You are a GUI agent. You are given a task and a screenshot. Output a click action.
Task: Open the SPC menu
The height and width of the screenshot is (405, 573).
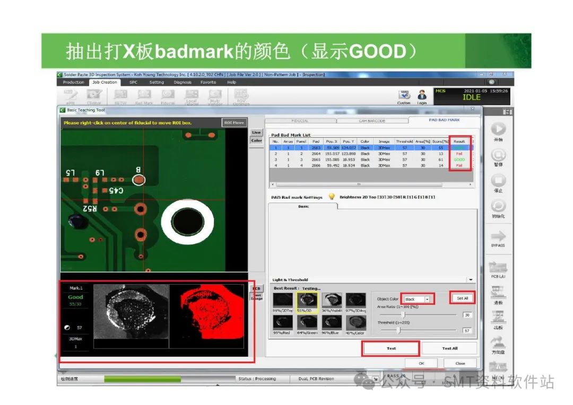point(133,82)
